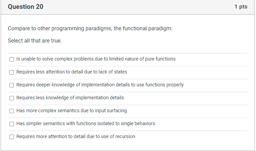Check 'Requires more attention to detail' checkbox

12,137
